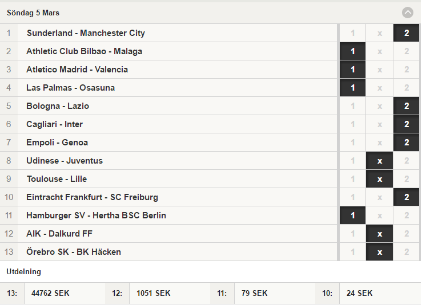Open the Udinese - Juventus match row

168,161
